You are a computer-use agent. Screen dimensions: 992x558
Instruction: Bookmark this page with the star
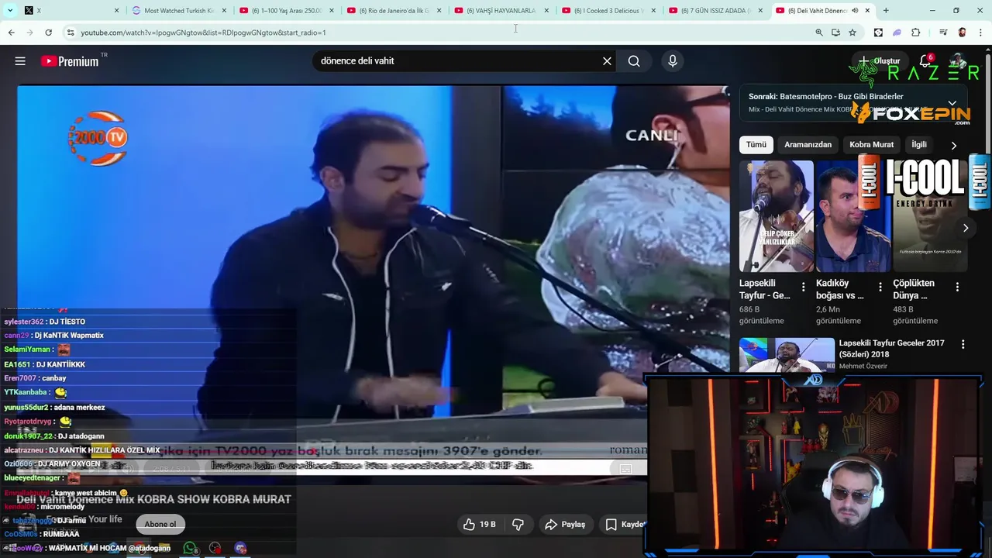tap(852, 33)
